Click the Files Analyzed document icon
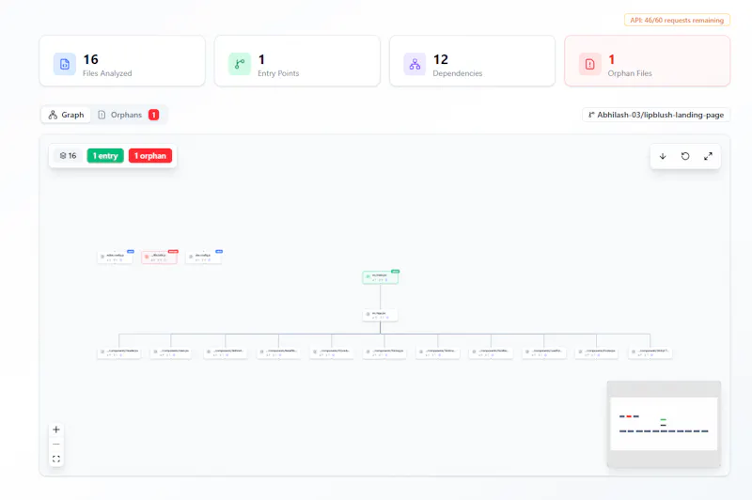This screenshot has height=500, width=752. 65,64
